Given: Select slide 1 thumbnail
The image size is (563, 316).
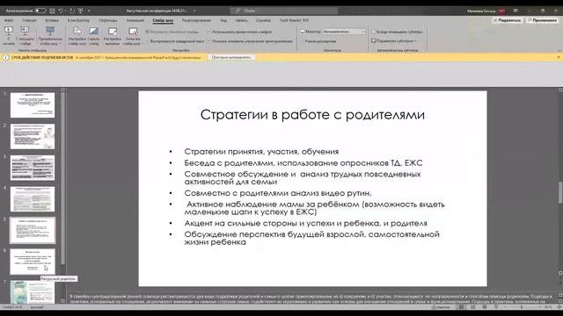Looking at the screenshot, I should [33, 105].
